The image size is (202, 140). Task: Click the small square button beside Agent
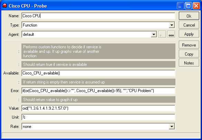tap(162, 34)
